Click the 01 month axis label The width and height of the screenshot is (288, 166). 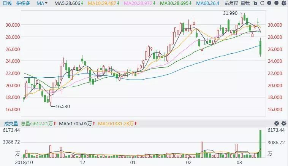[133, 163]
